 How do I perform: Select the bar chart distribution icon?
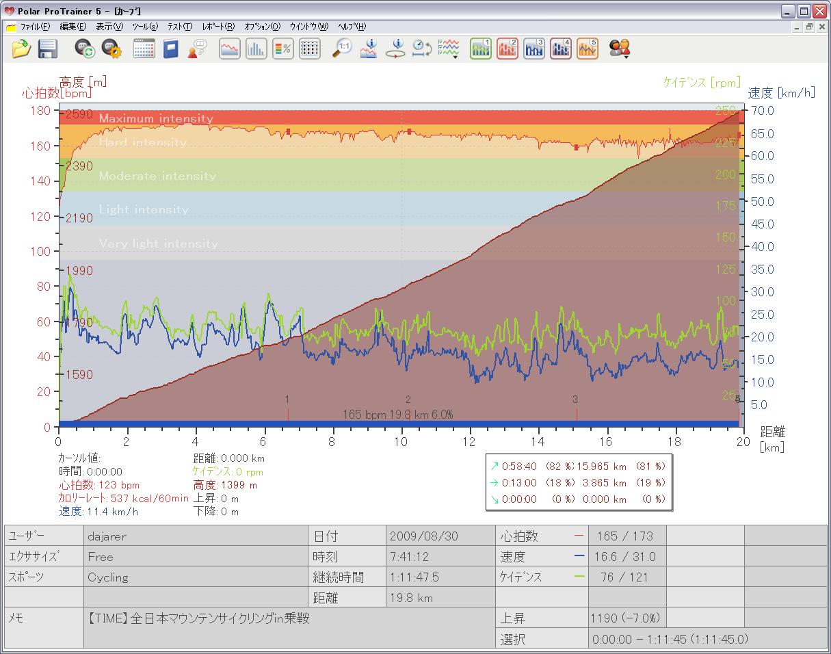[x=256, y=49]
